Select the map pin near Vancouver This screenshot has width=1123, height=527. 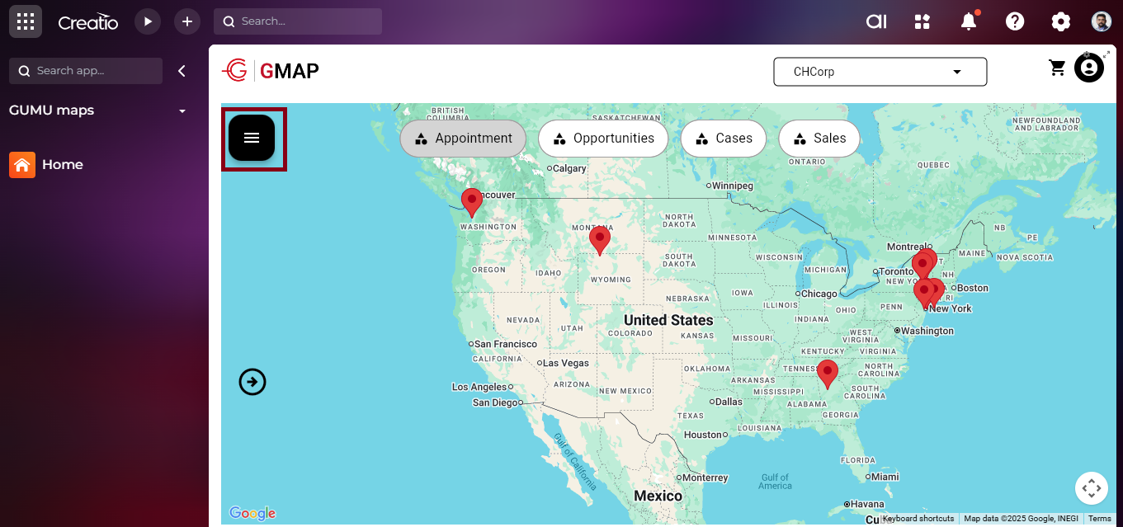471,202
